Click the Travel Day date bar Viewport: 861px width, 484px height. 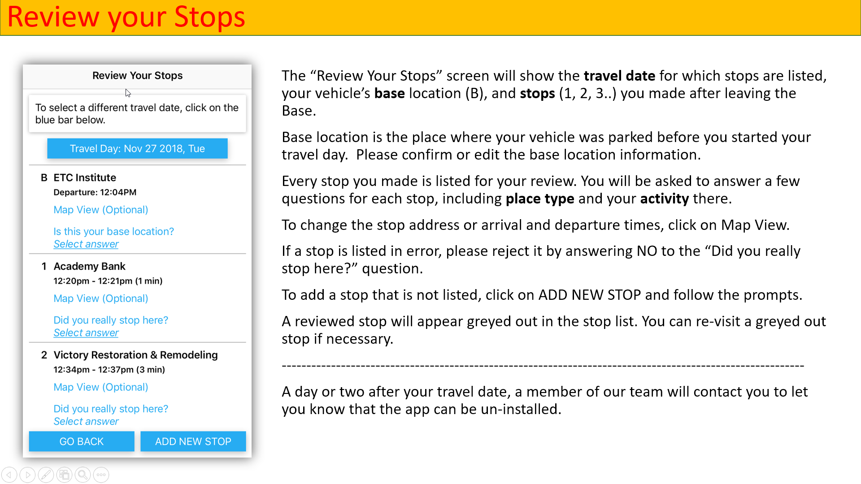(137, 148)
